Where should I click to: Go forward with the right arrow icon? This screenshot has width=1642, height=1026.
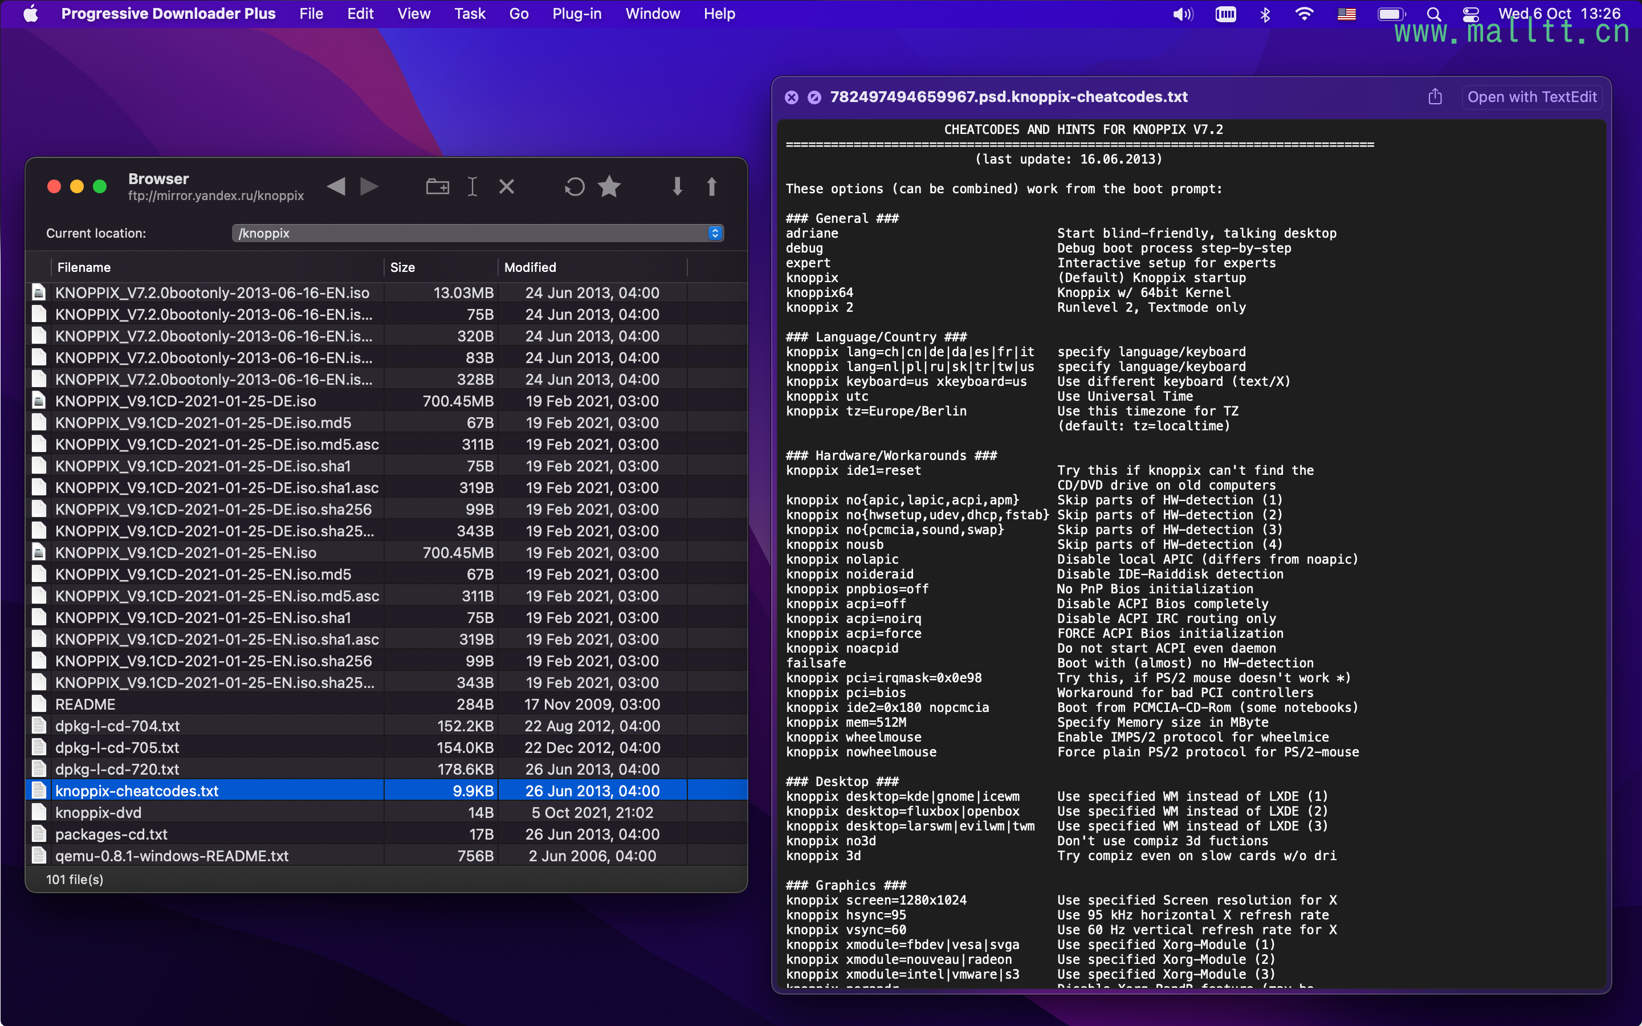(x=369, y=186)
